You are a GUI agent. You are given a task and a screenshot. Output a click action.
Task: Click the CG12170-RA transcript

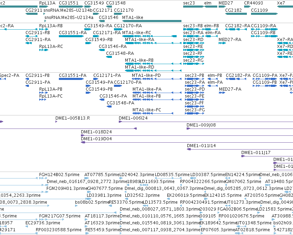coord(118,29)
